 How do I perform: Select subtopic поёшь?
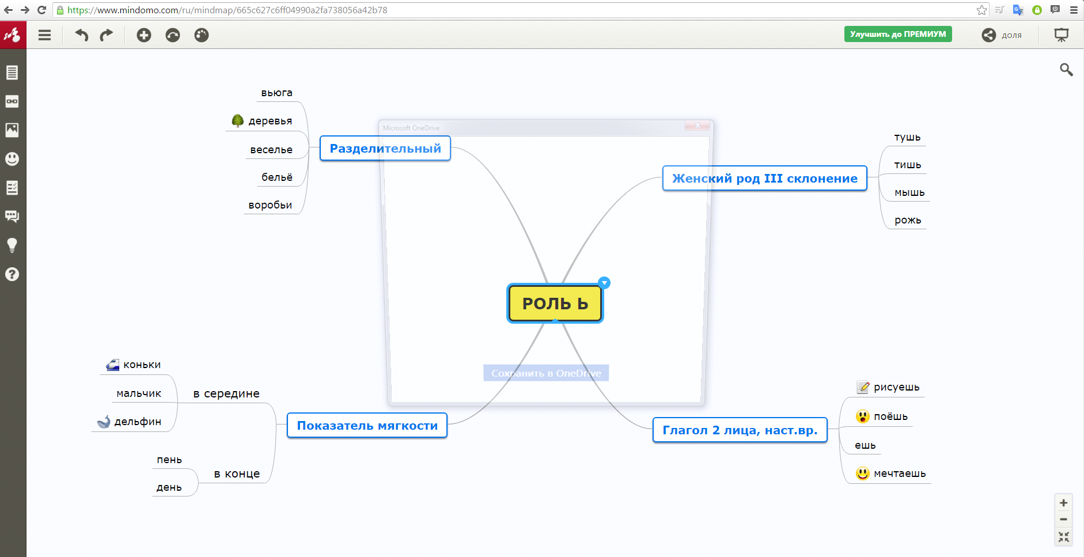(x=890, y=416)
